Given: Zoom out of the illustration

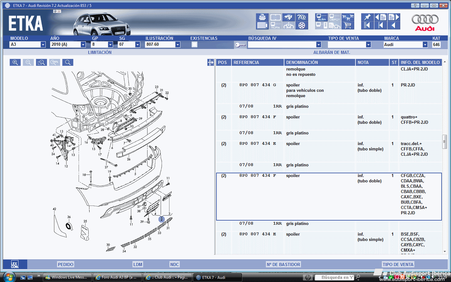Looking at the screenshot, I should [x=28, y=62].
